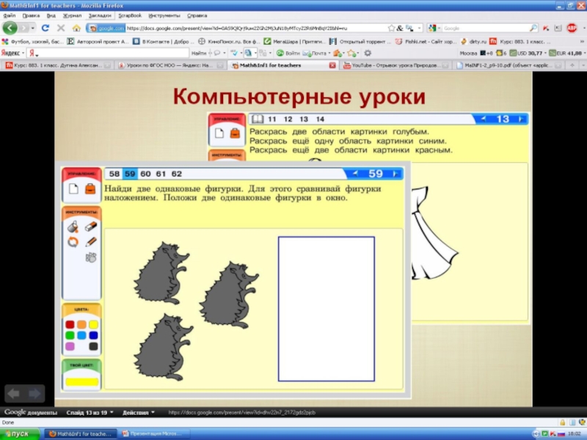Image resolution: width=587 pixels, height=440 pixels.
Task: Select the hand grab tool
Action: 91,257
